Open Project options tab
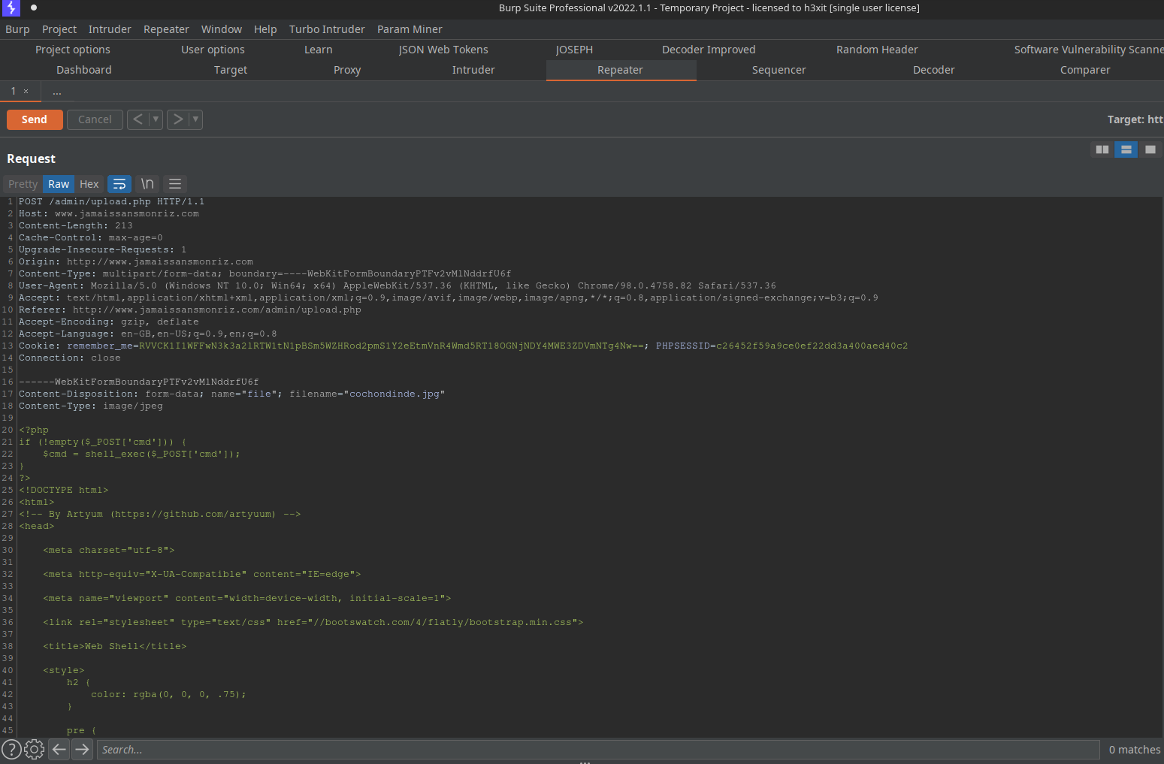 click(x=73, y=50)
